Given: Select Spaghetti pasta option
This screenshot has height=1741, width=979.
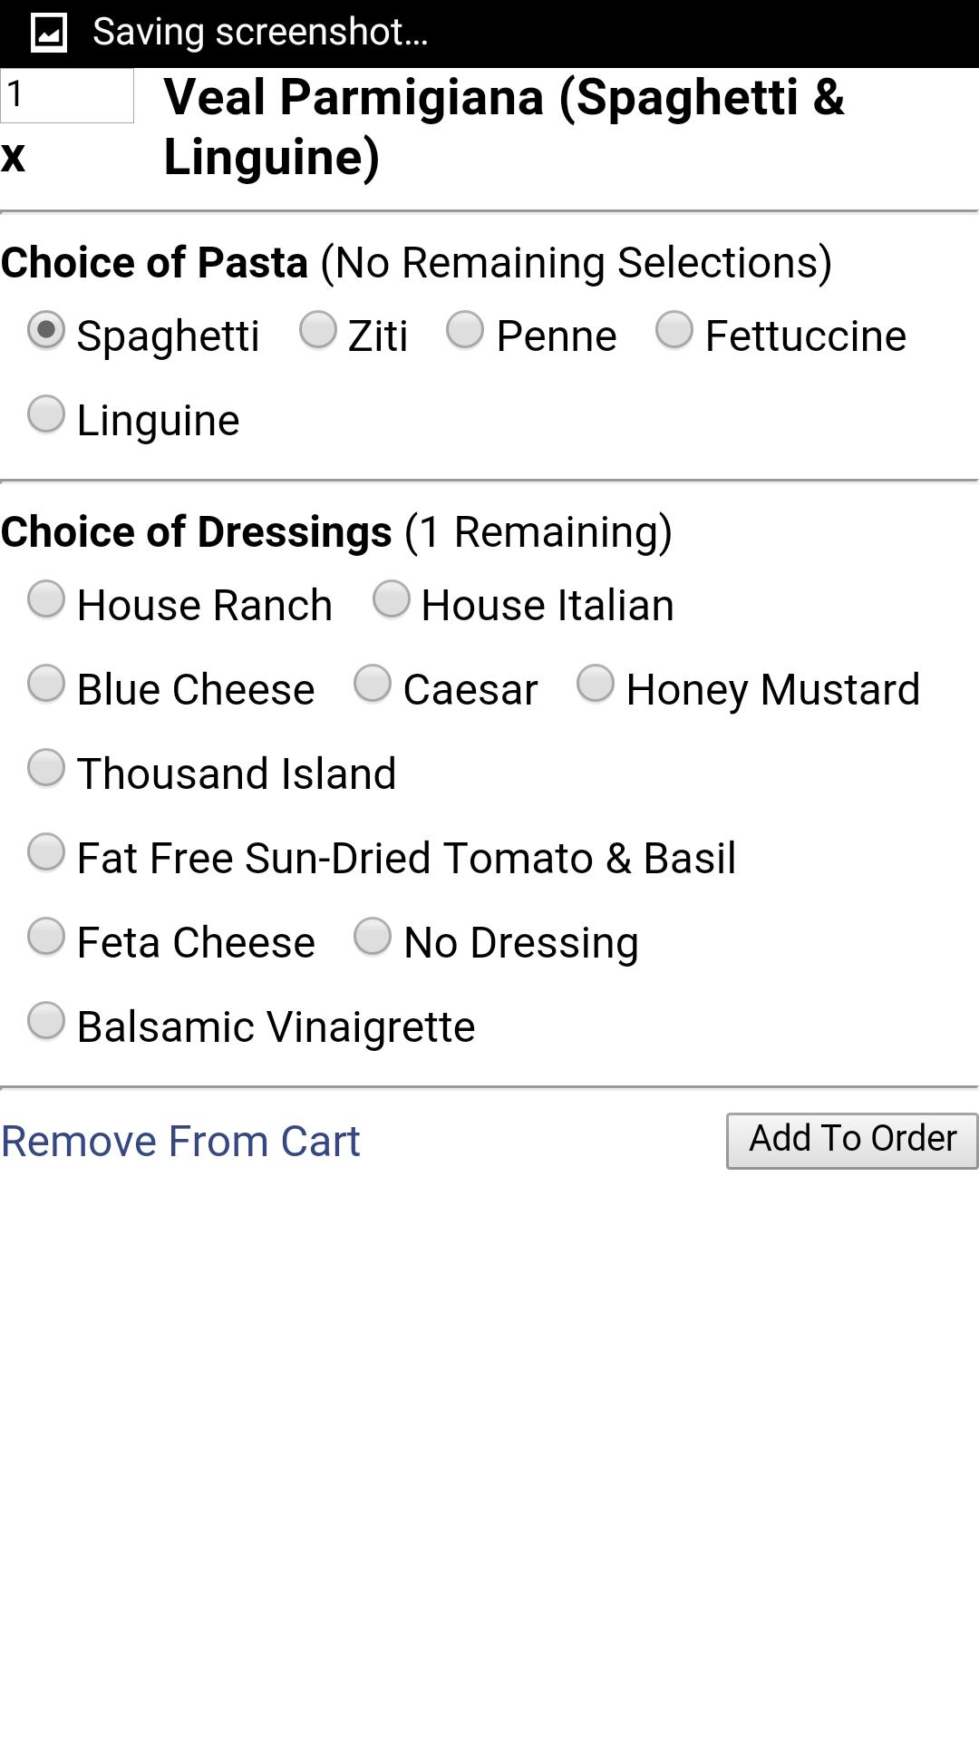Looking at the screenshot, I should click(x=46, y=330).
